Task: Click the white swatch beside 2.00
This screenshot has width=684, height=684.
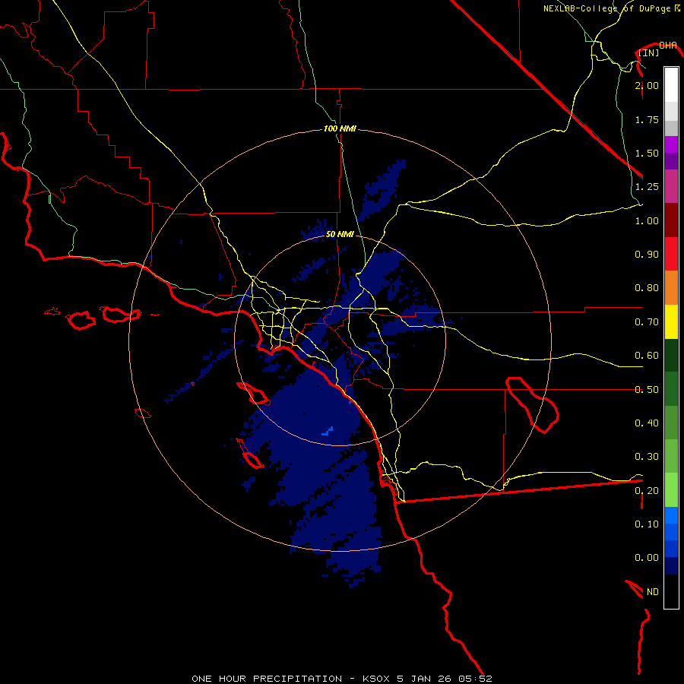Action: click(x=671, y=85)
